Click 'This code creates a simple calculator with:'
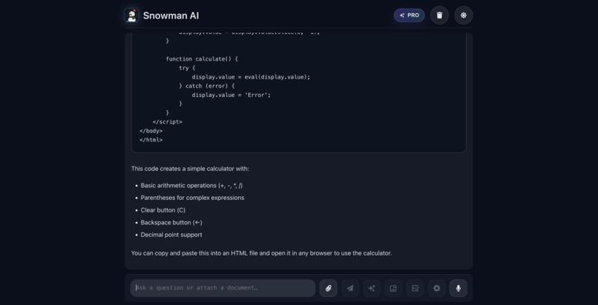 pos(190,169)
